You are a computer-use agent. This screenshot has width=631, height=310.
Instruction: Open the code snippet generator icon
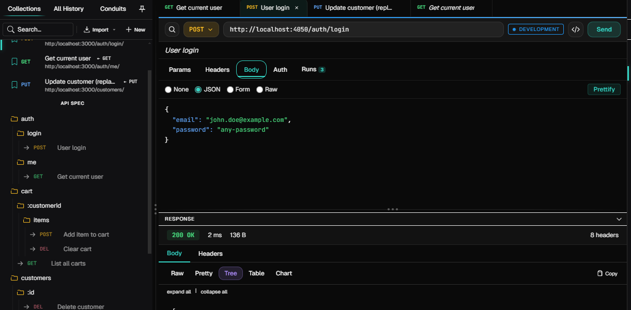576,29
